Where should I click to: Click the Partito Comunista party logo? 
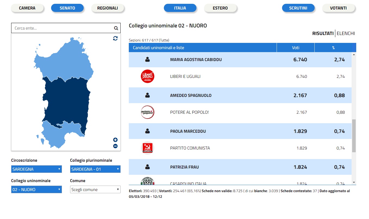click(x=148, y=148)
